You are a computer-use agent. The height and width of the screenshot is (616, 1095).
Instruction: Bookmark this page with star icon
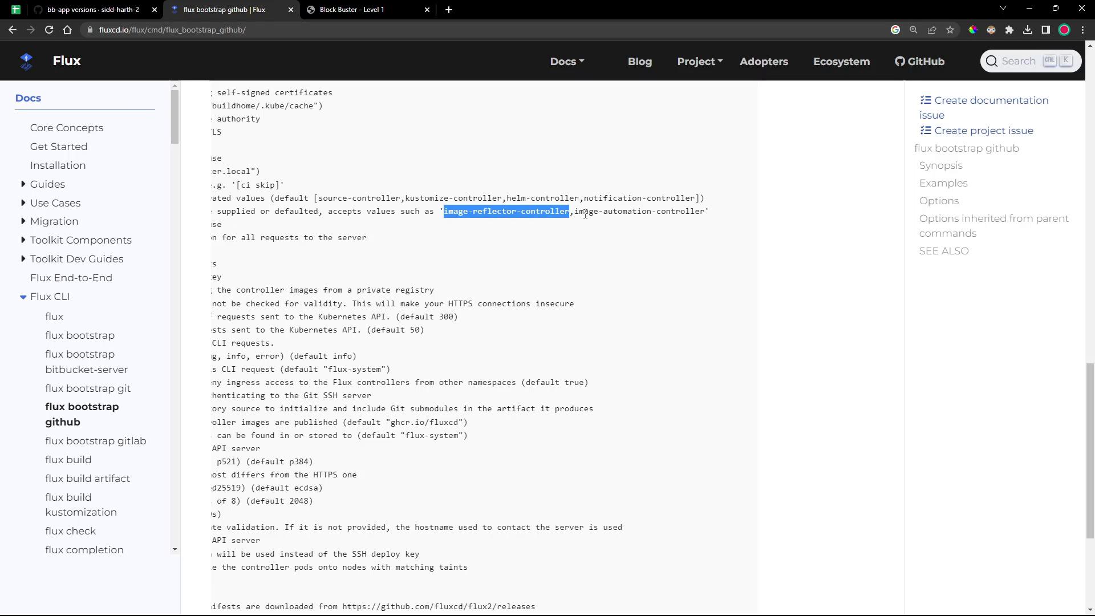950,30
